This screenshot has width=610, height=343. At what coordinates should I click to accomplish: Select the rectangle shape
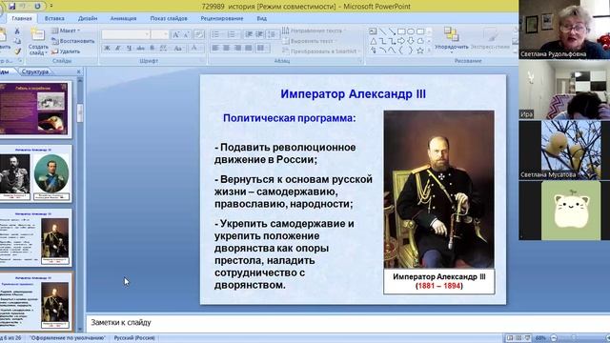[x=401, y=31]
